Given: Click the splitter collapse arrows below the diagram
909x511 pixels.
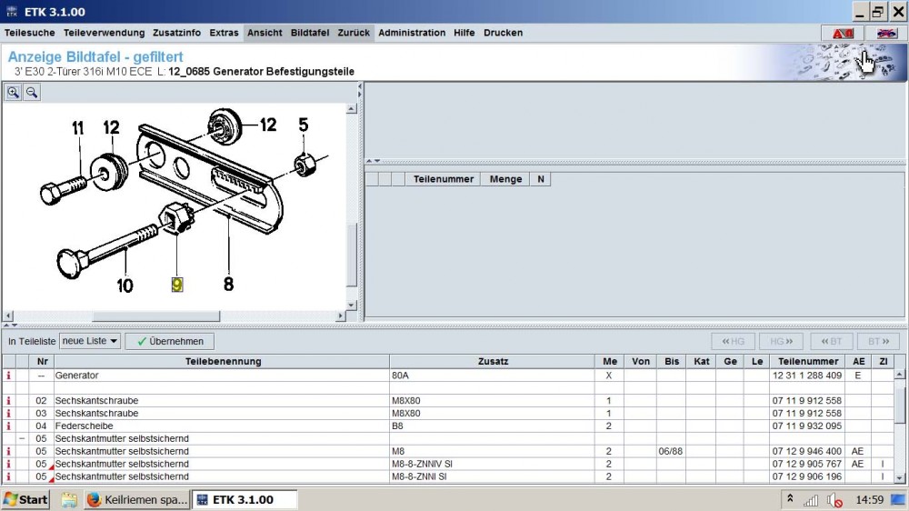Looking at the screenshot, I should click(x=9, y=325).
